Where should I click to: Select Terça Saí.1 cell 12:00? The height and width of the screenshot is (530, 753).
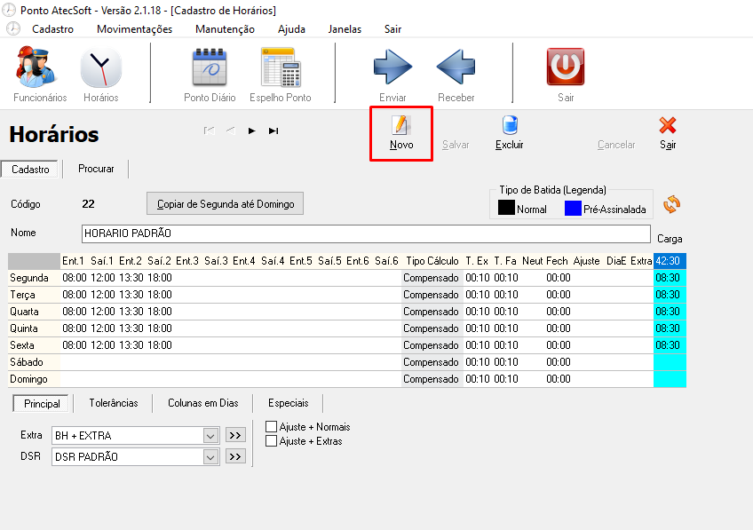[103, 294]
